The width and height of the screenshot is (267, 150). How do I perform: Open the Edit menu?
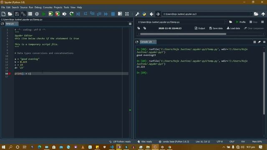(8, 7)
